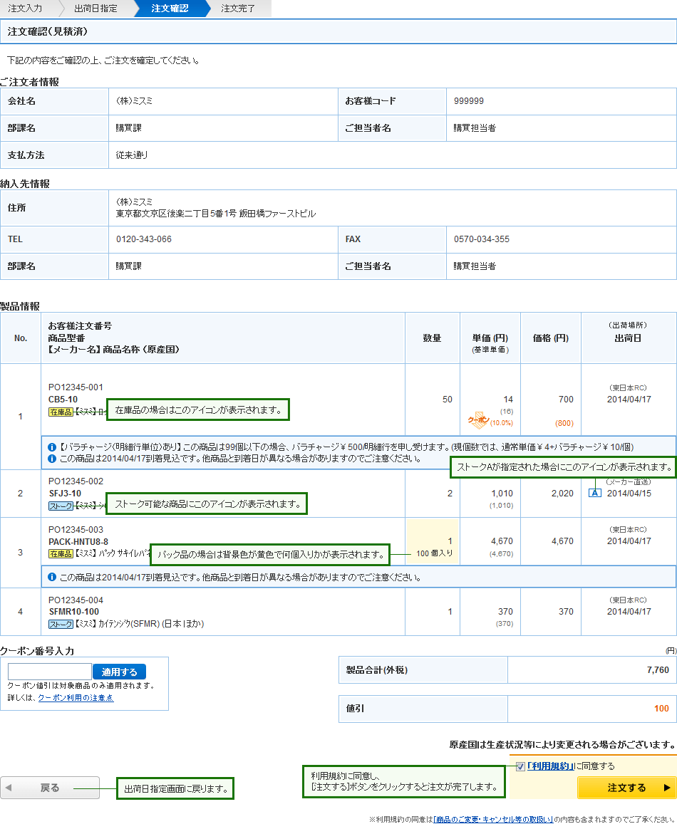The width and height of the screenshot is (677, 824).
Task: Go to the 注文入力 step
Action: pyautogui.click(x=26, y=9)
